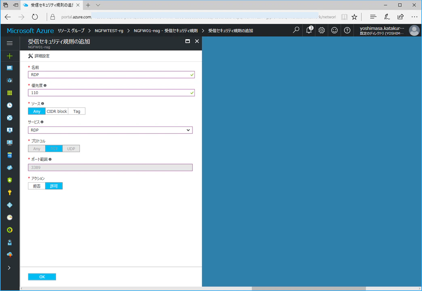
Task: Open the gauge Monitor icon in sidebar
Action: click(10, 217)
